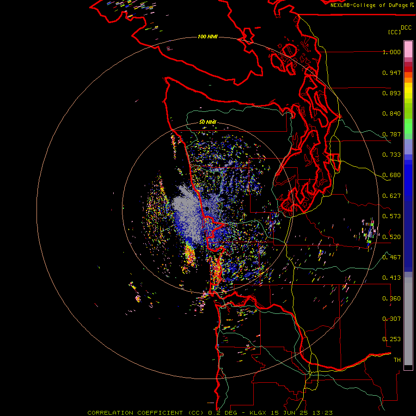Click the 0.413 scale value
The height and width of the screenshot is (416, 416).
(x=392, y=278)
